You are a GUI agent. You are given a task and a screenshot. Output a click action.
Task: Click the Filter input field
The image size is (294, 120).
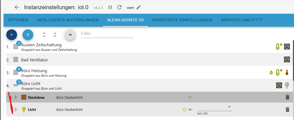[107, 34]
